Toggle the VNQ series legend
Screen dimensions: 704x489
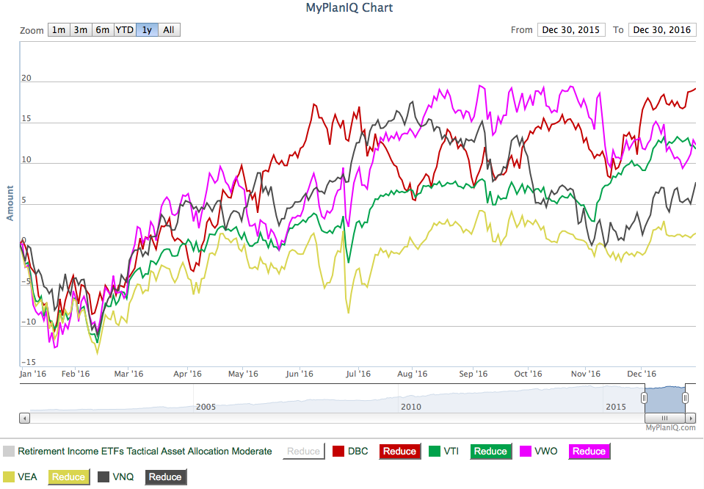[123, 477]
